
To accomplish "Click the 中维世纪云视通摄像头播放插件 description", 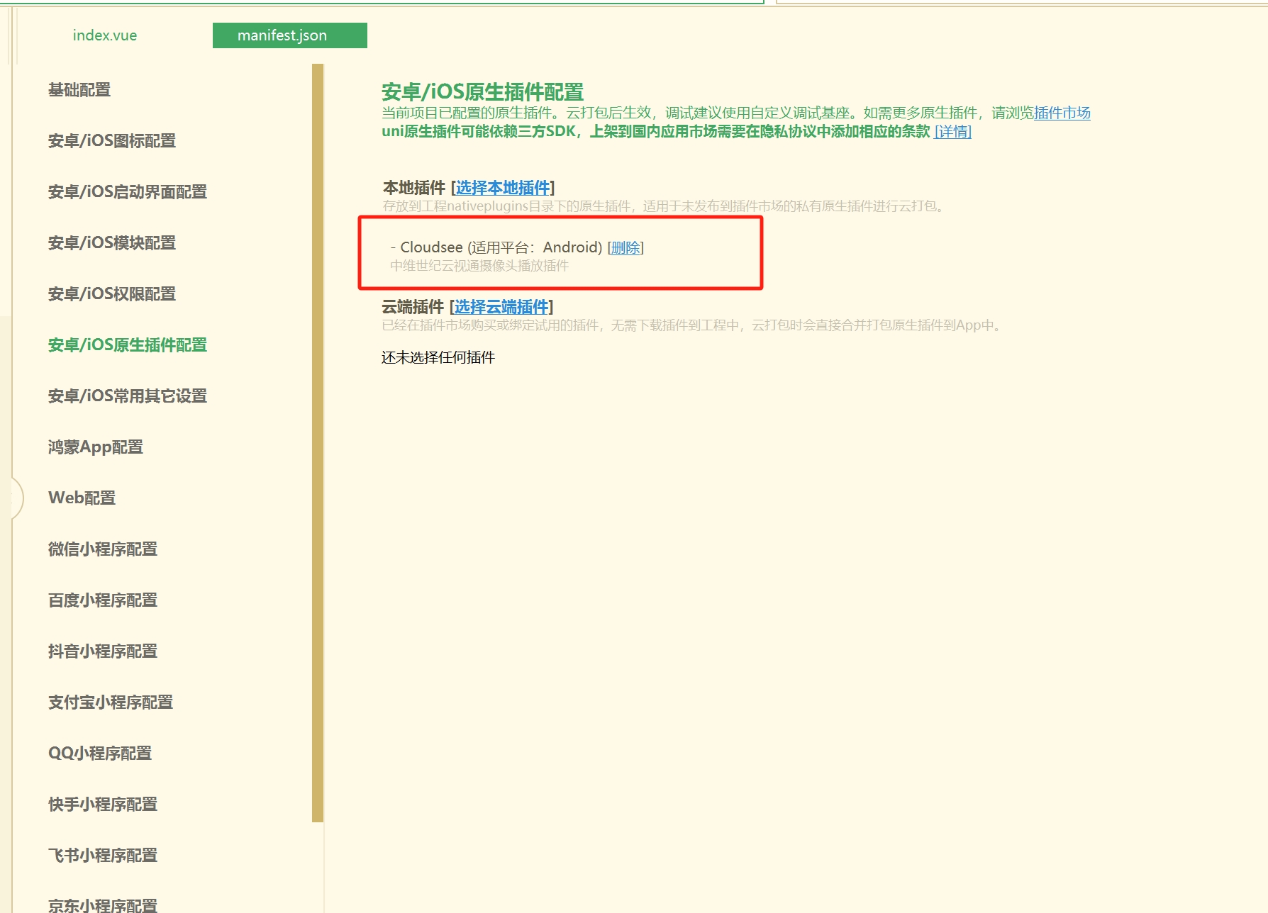I will click(479, 266).
